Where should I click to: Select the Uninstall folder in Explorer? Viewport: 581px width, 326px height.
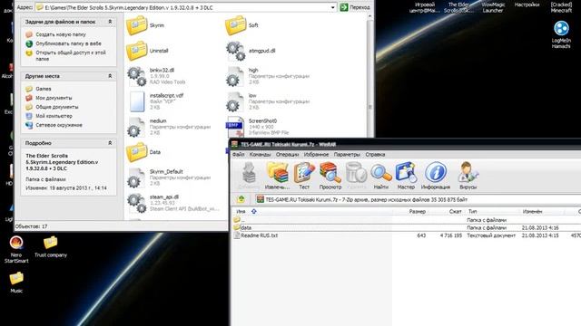pyautogui.click(x=147, y=51)
